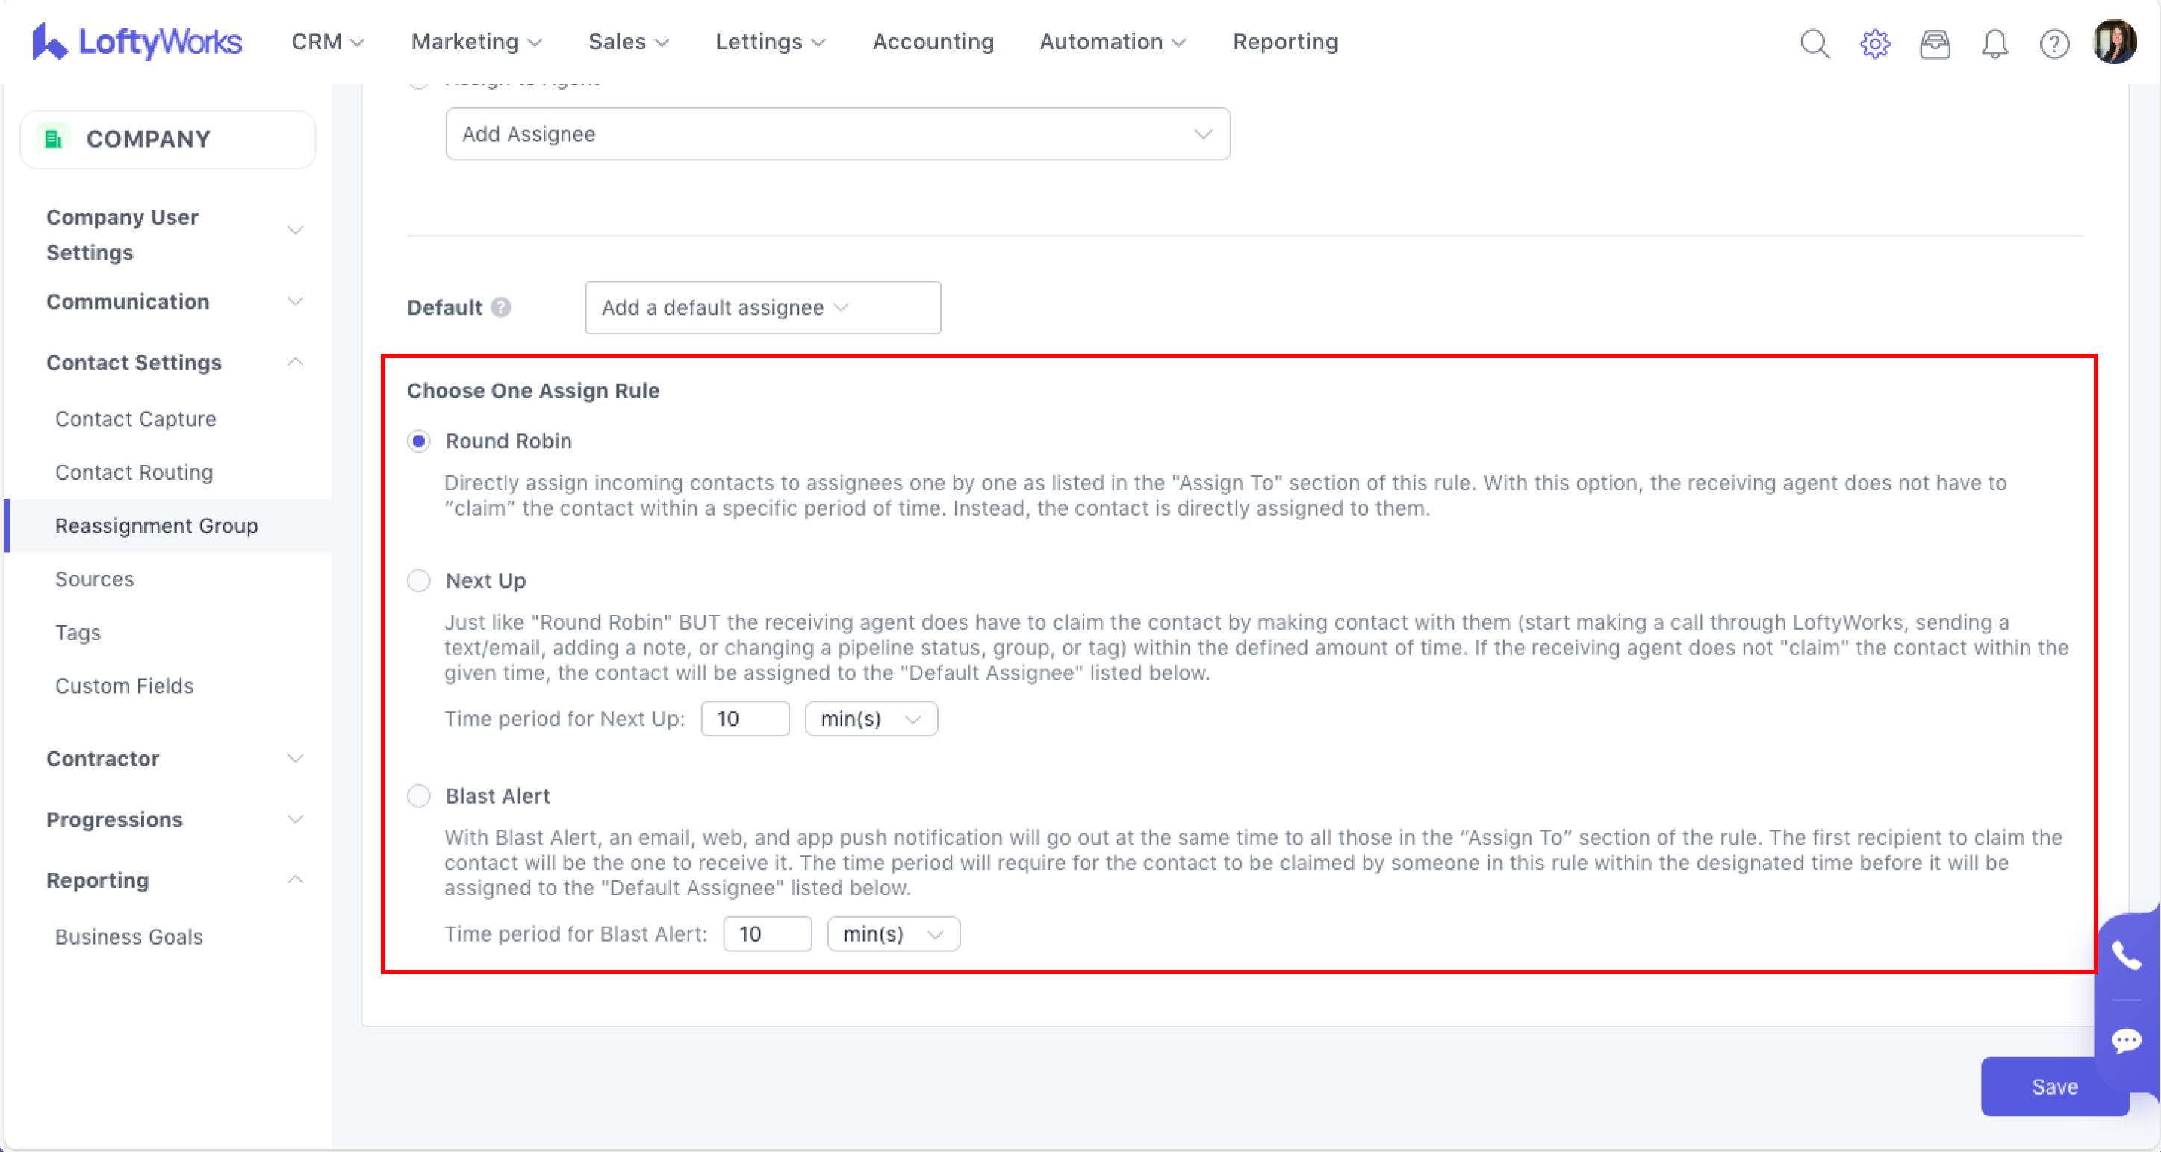
Task: Open the Marketing menu
Action: (476, 42)
